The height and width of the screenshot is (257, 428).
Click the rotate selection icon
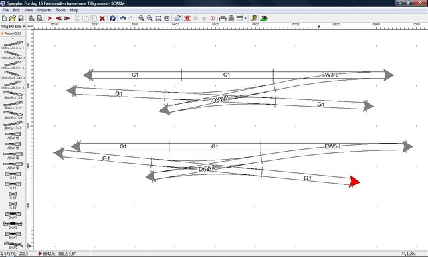(x=112, y=18)
